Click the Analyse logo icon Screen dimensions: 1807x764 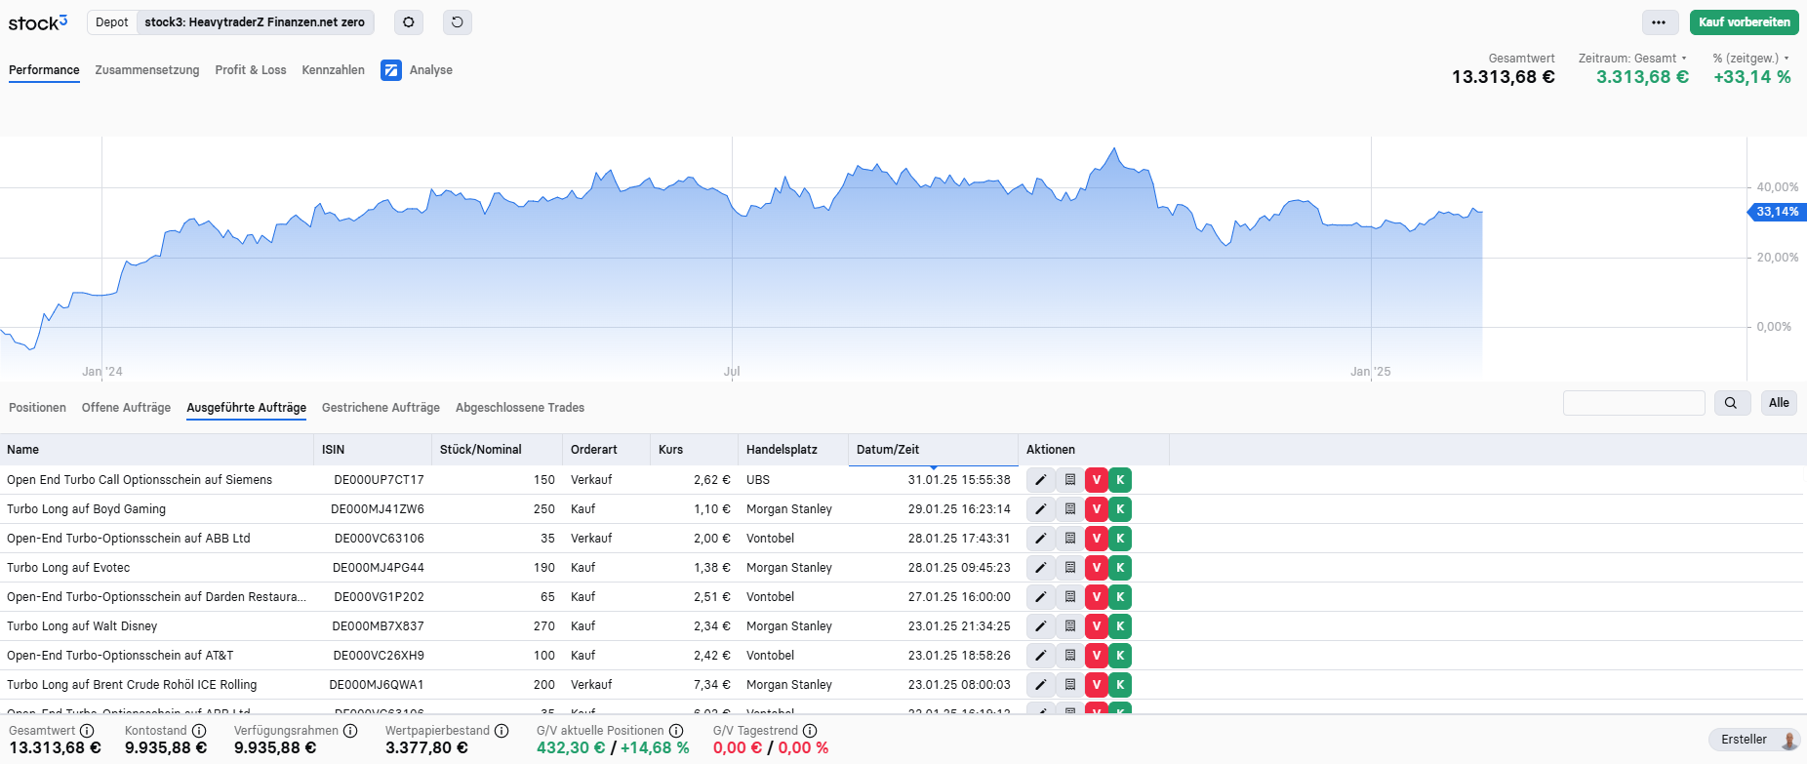(391, 70)
